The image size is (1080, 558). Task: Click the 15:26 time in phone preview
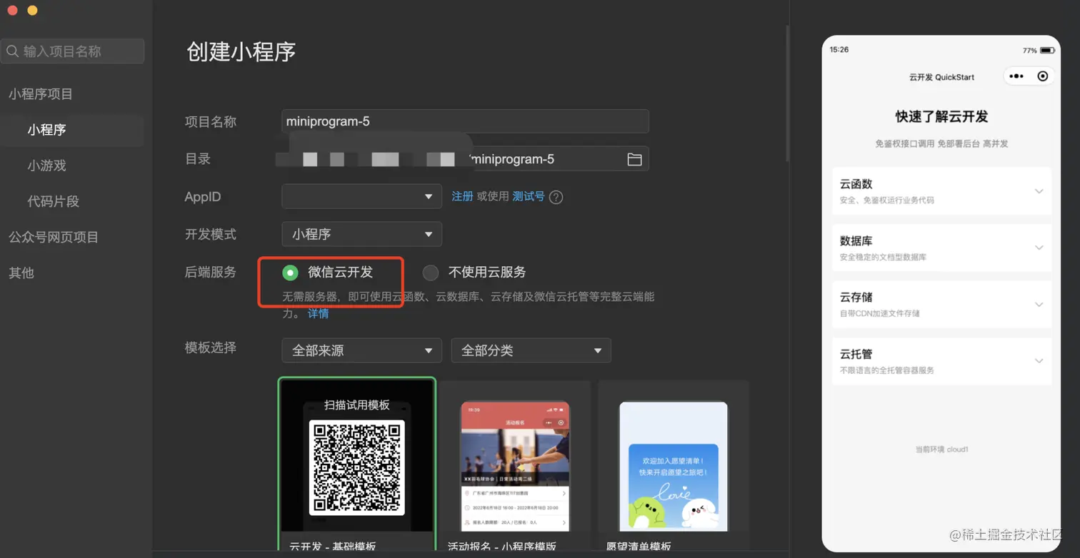[x=839, y=50]
